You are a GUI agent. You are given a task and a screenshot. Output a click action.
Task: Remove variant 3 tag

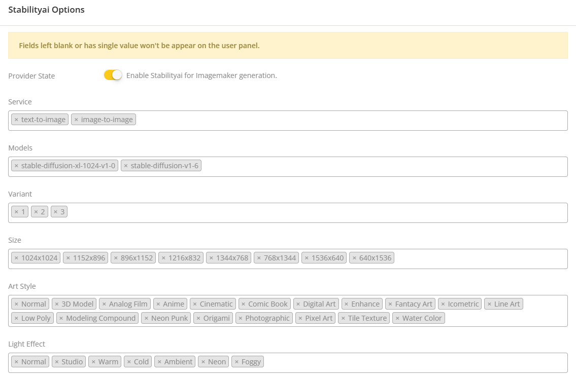click(x=56, y=212)
